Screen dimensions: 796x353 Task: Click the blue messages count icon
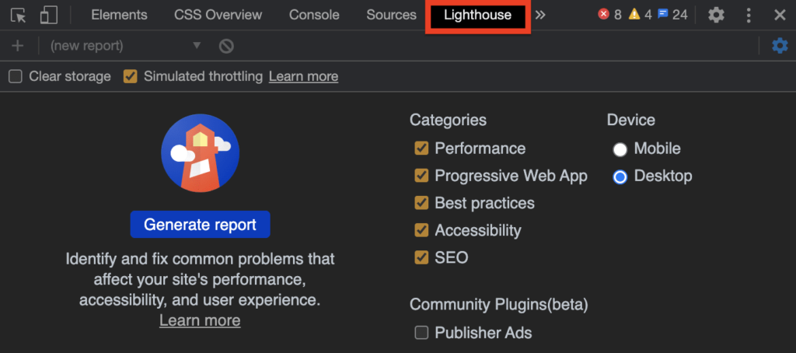[662, 14]
